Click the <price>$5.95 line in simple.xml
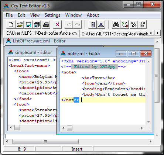 click(x=38, y=82)
